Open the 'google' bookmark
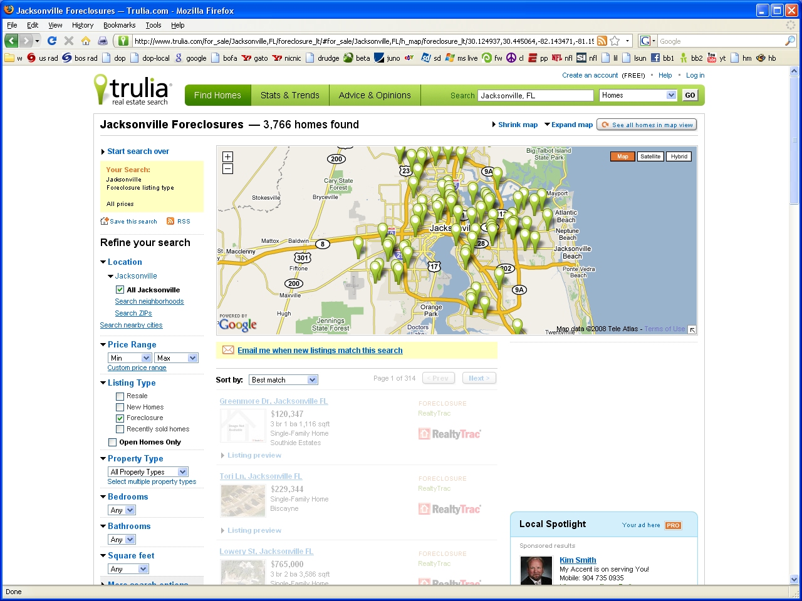Viewport: 802px width, 601px height. (x=190, y=58)
